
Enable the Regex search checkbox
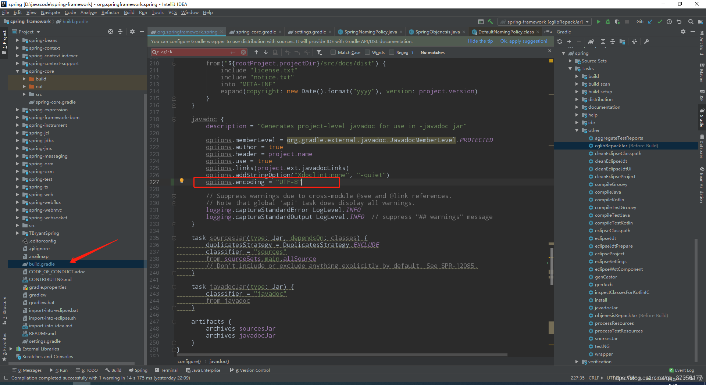pyautogui.click(x=392, y=52)
